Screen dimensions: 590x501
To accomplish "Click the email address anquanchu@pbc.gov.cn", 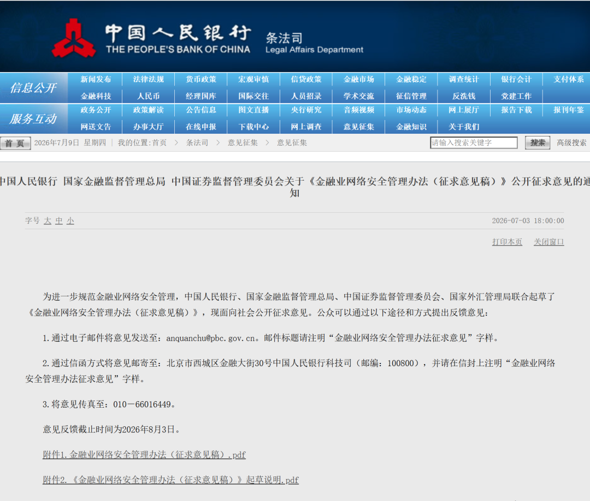I will 211,338.
